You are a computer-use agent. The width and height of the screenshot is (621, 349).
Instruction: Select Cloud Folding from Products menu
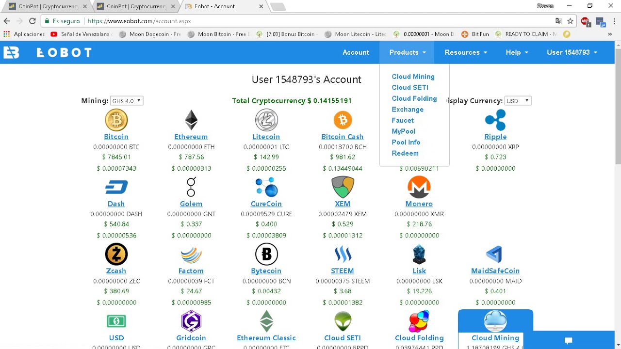pyautogui.click(x=414, y=98)
